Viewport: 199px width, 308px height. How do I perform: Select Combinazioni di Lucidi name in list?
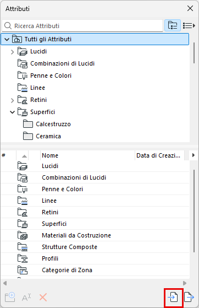pyautogui.click(x=74, y=177)
